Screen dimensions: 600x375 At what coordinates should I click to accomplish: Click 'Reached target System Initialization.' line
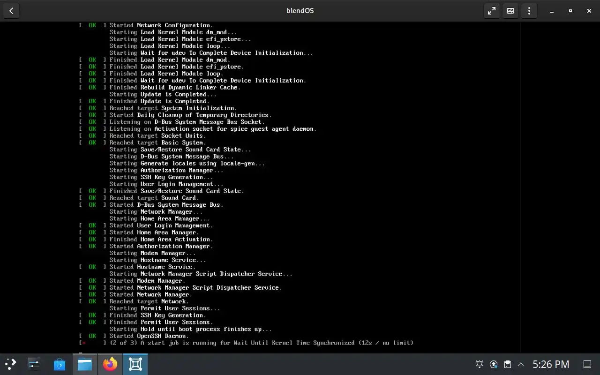[x=173, y=108]
